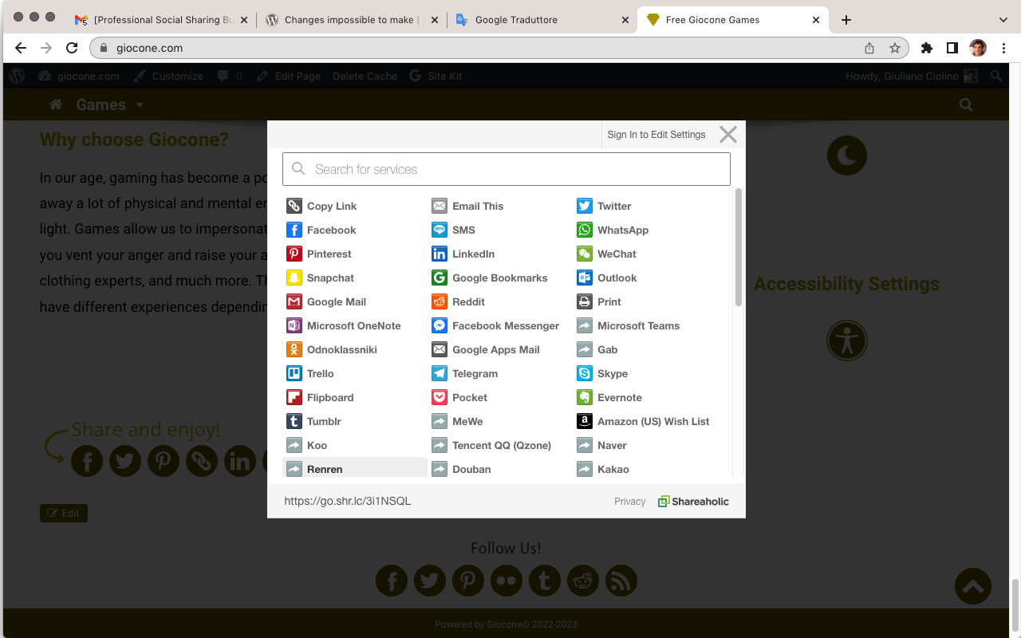Open Facebook Messenger share option
Screen dimensions: 1021x638
[x=495, y=325]
